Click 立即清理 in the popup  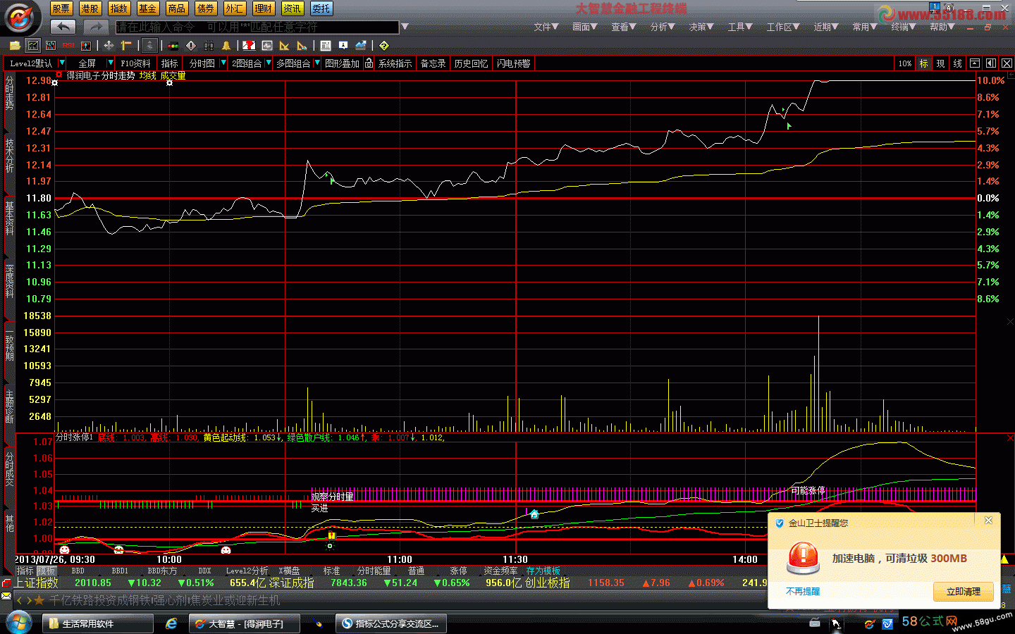click(963, 592)
